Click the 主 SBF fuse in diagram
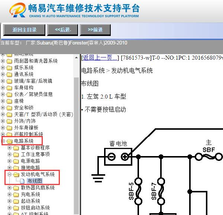This screenshot has width=223, height=215. point(209,157)
